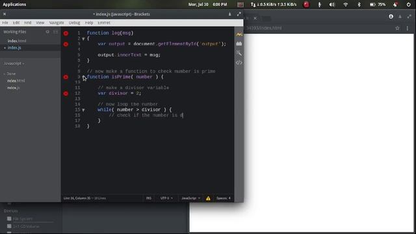Click the code brackets icon in the right toolbar
Image resolution: width=416 pixels, height=234 pixels.
pos(239,62)
